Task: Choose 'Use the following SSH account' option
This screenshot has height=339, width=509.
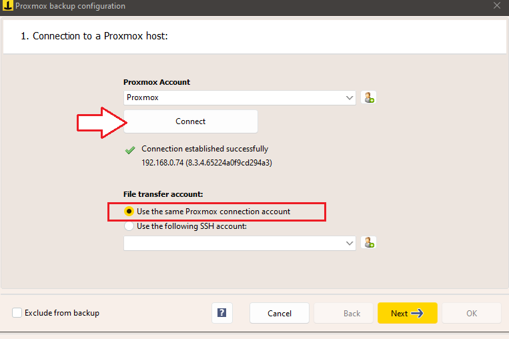Action: (x=129, y=226)
